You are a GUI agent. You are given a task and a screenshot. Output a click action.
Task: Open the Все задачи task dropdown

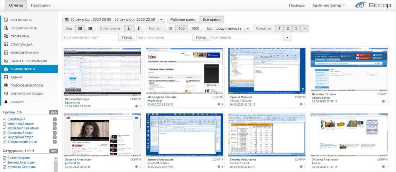click(287, 37)
